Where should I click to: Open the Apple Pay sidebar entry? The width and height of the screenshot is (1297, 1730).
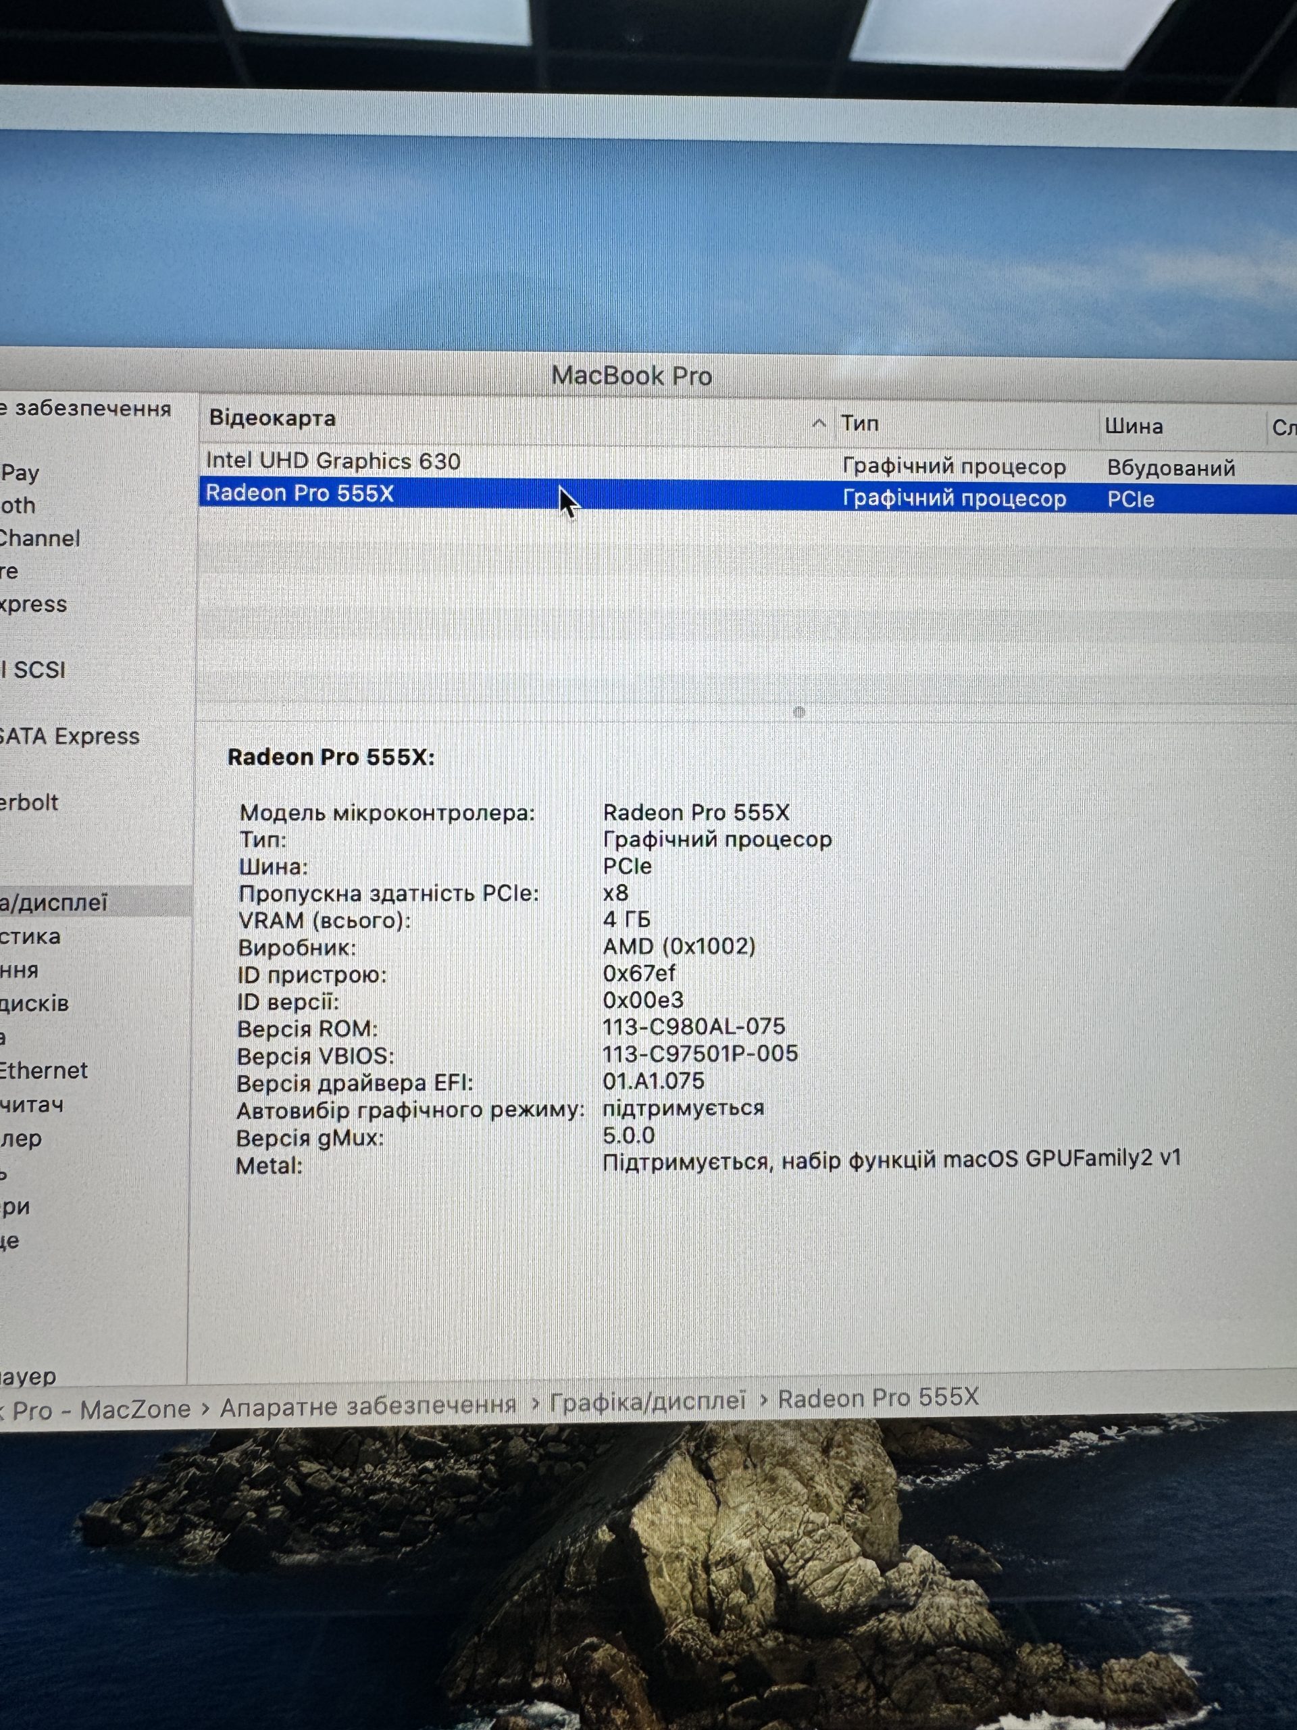click(20, 472)
